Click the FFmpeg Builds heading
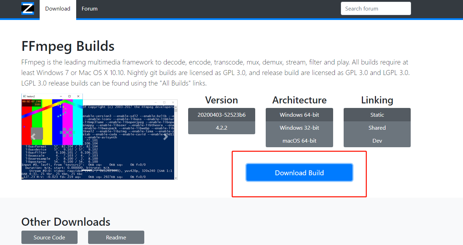The image size is (463, 245). (x=68, y=46)
